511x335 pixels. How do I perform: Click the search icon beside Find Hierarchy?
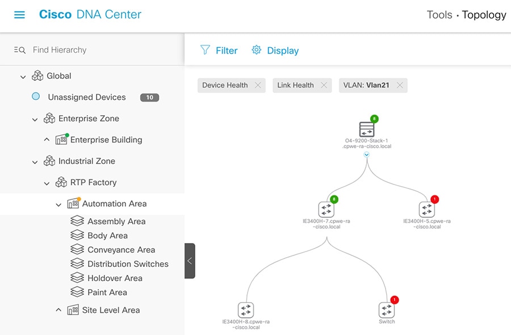19,50
